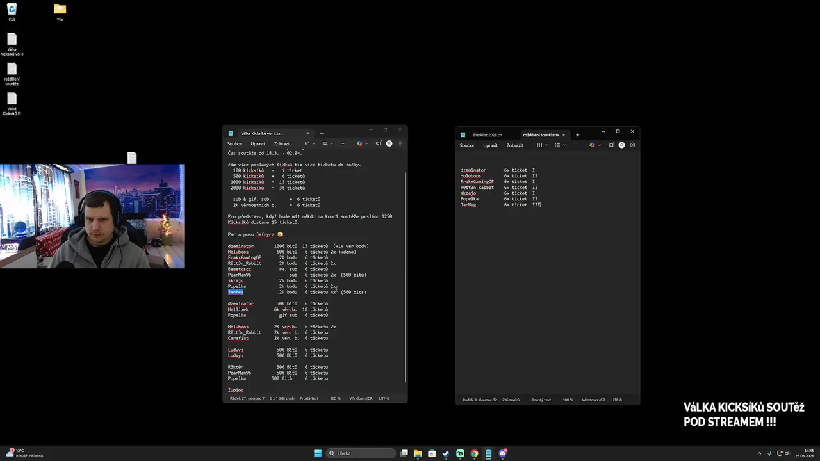Viewport: 820px width, 461px height.
Task: Open Task View on the taskbar
Action: coord(404,453)
